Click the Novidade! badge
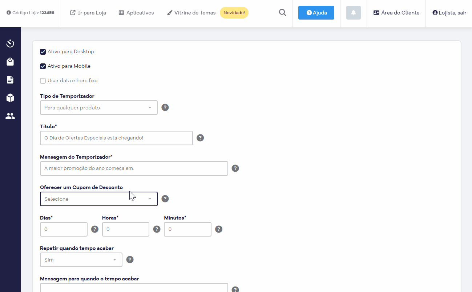472x292 pixels. [234, 13]
